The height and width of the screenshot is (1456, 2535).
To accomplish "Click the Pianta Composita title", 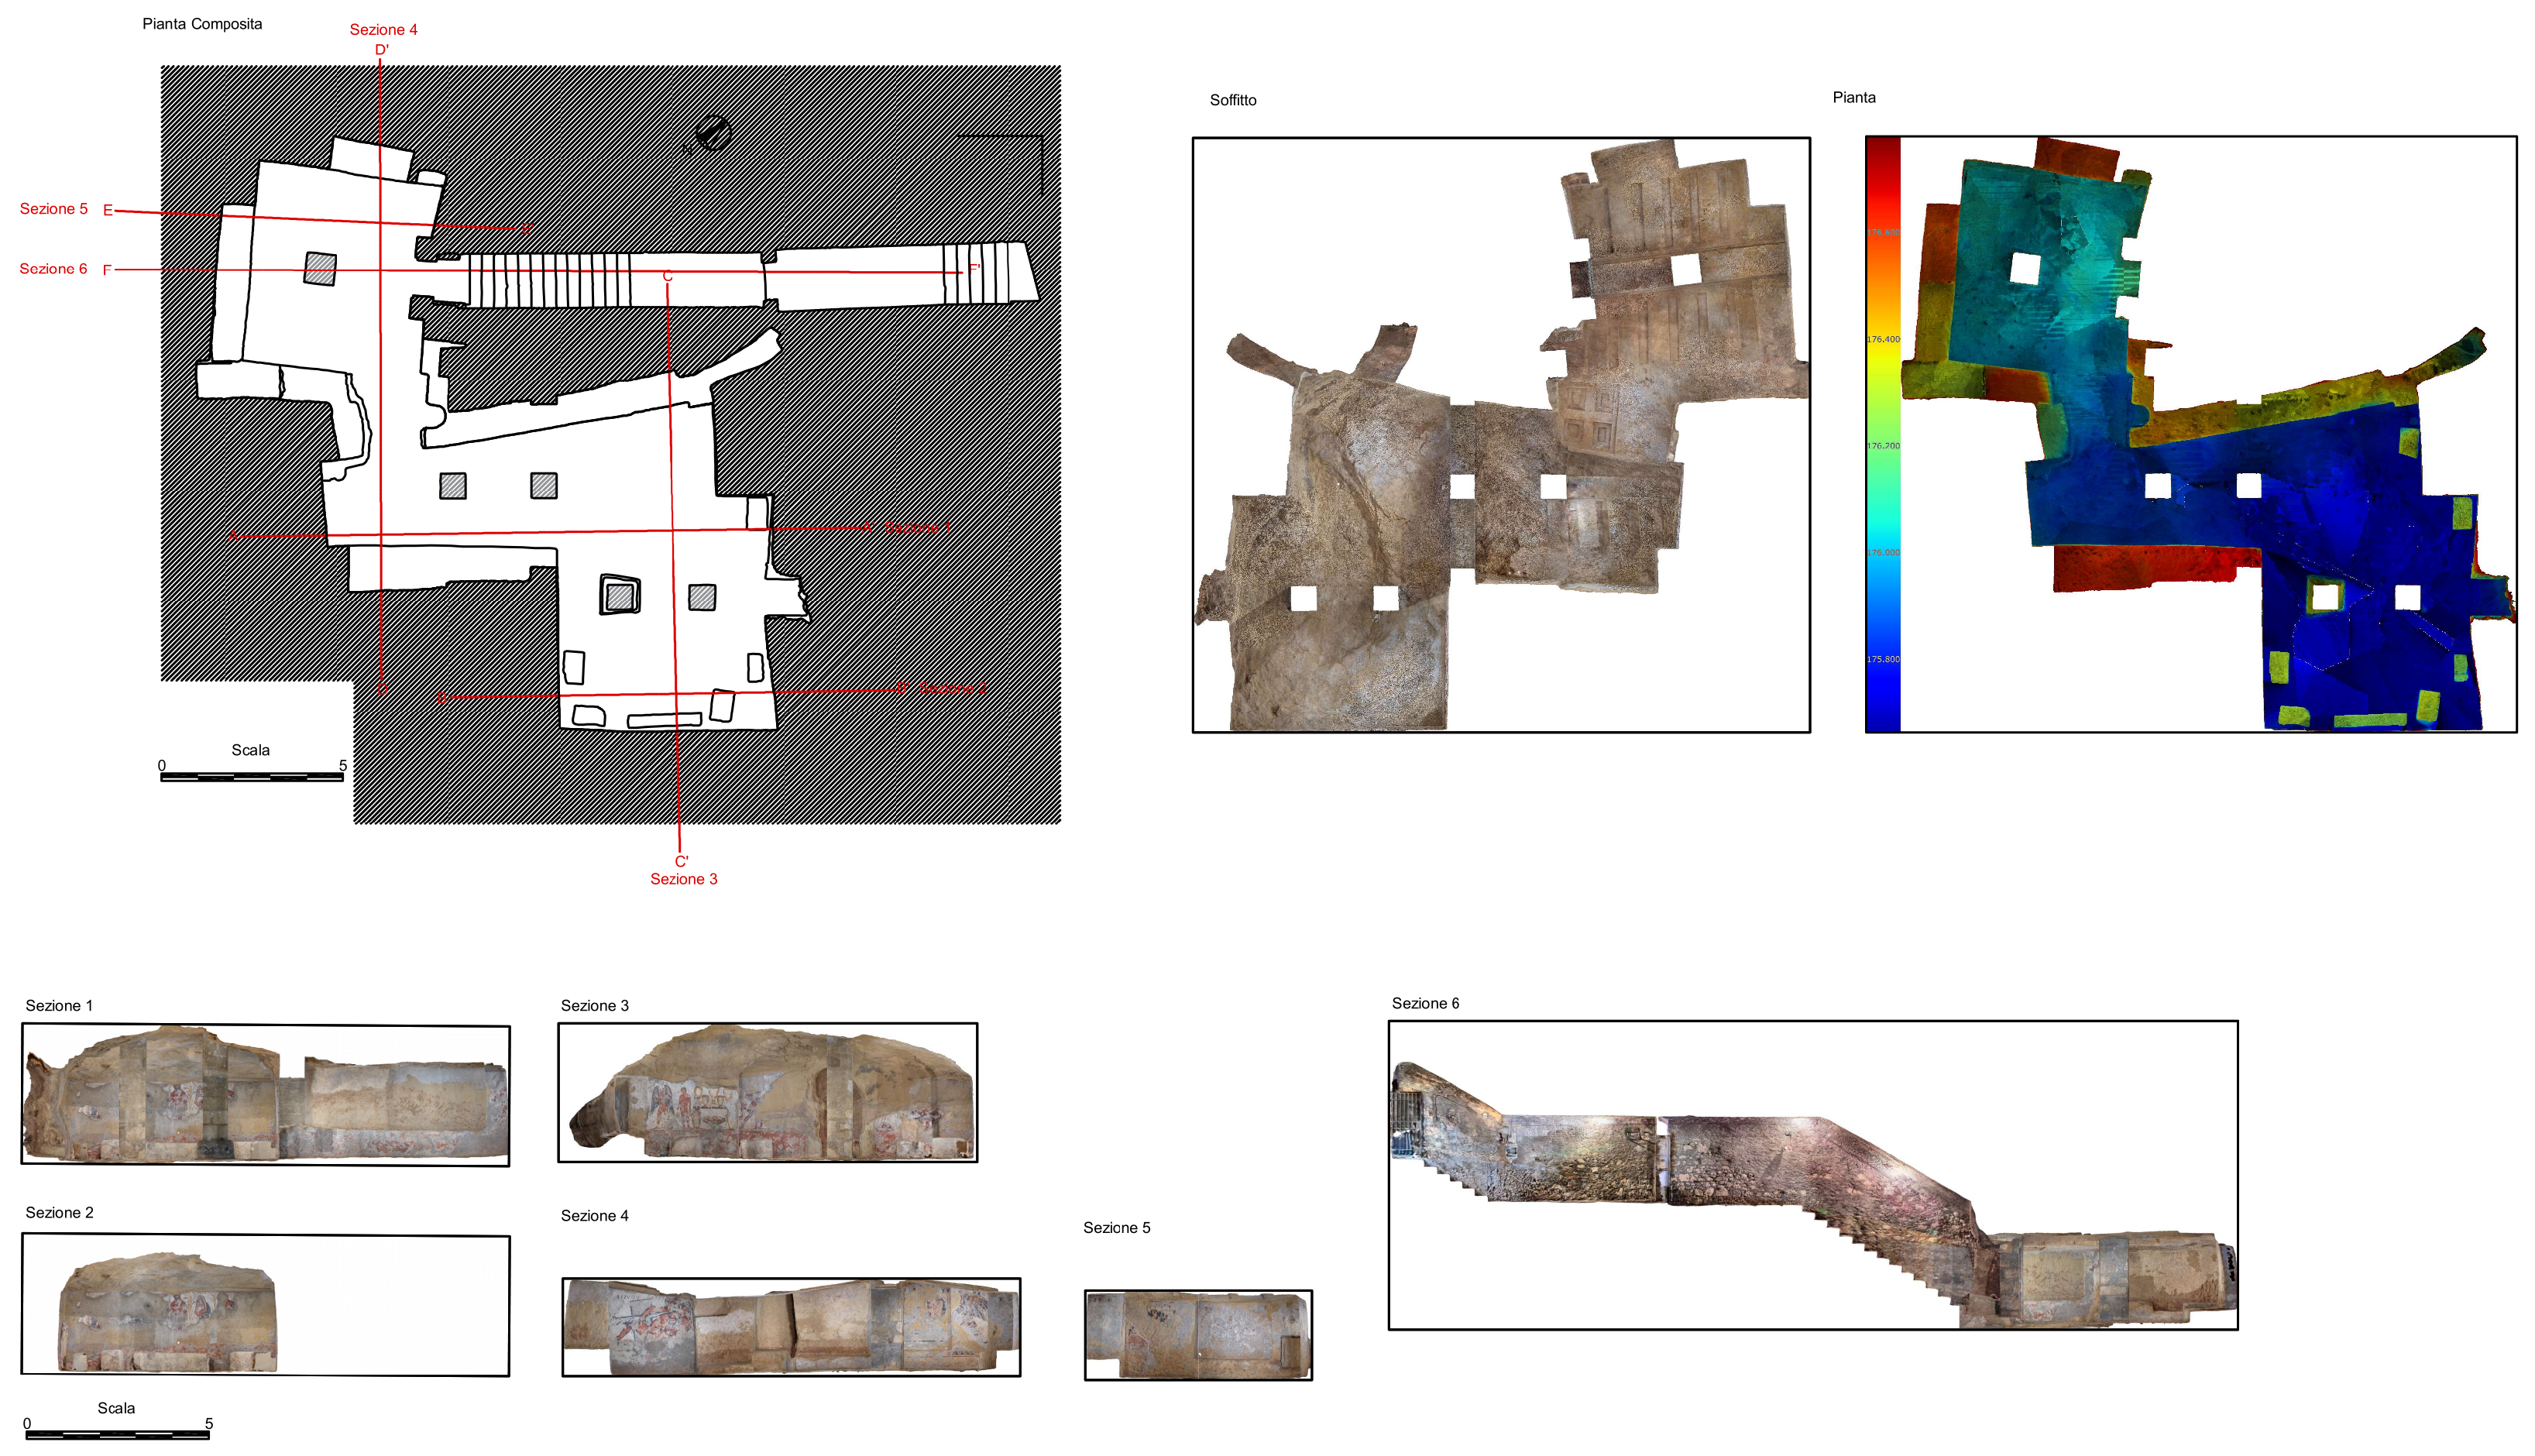I will 202,24.
